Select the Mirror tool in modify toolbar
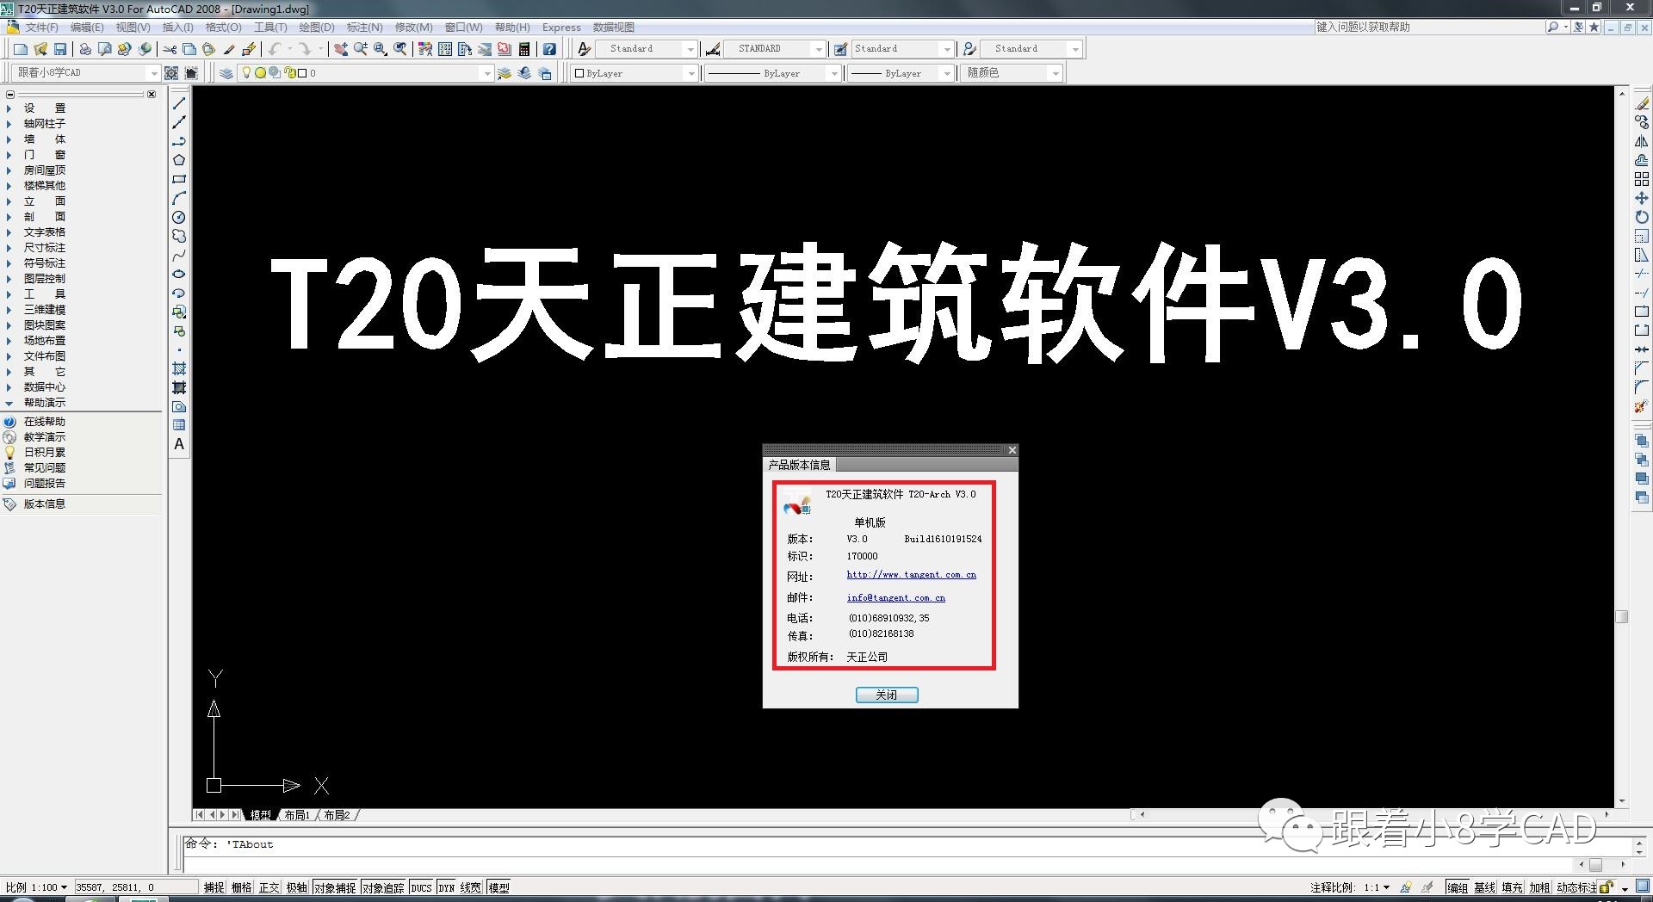1653x902 pixels. (x=1642, y=141)
